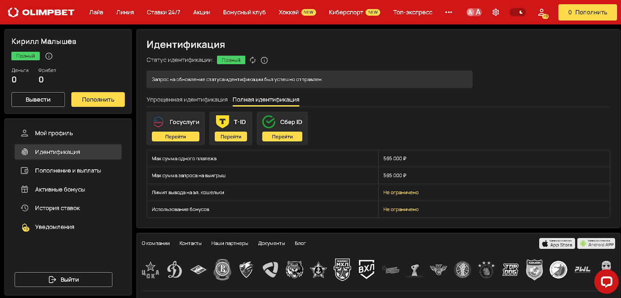Switch to the Упрощенная идентификация tab

[x=187, y=100]
